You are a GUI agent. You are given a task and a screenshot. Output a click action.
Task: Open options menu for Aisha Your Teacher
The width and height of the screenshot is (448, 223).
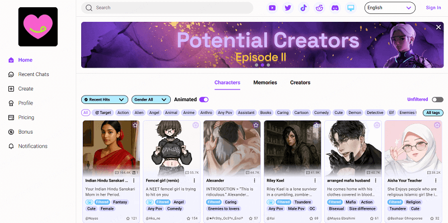[436, 181]
